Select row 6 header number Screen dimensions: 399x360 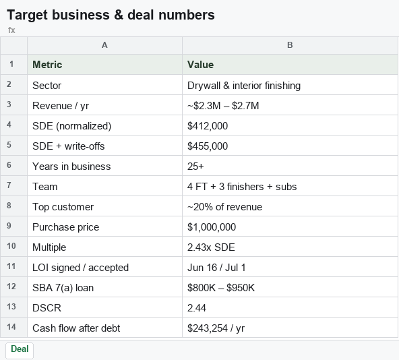click(x=13, y=166)
